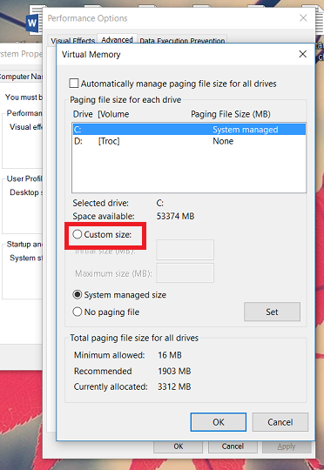
Task: Click the 'System managed' paging size value
Action: tap(246, 130)
